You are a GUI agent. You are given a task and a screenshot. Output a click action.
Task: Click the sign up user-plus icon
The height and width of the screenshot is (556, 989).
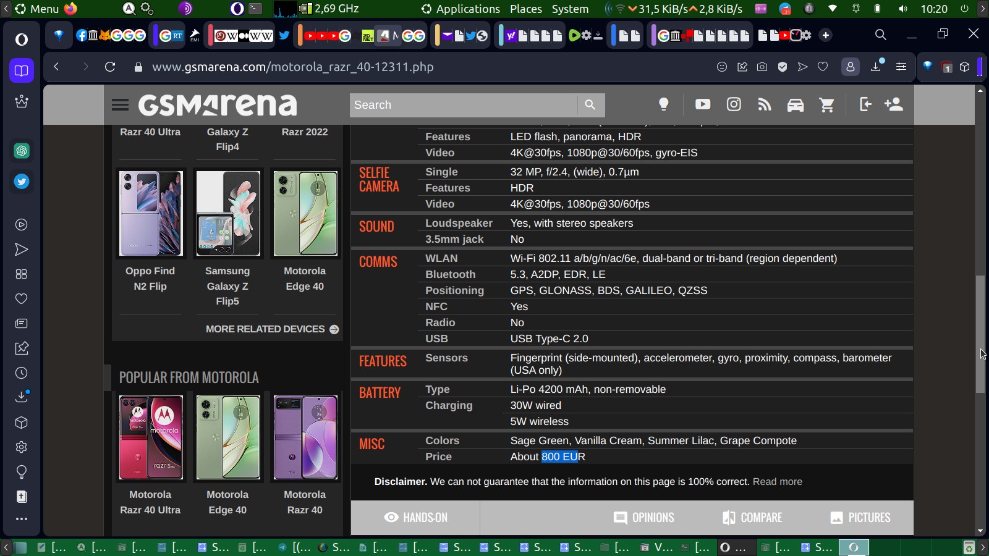pos(894,104)
